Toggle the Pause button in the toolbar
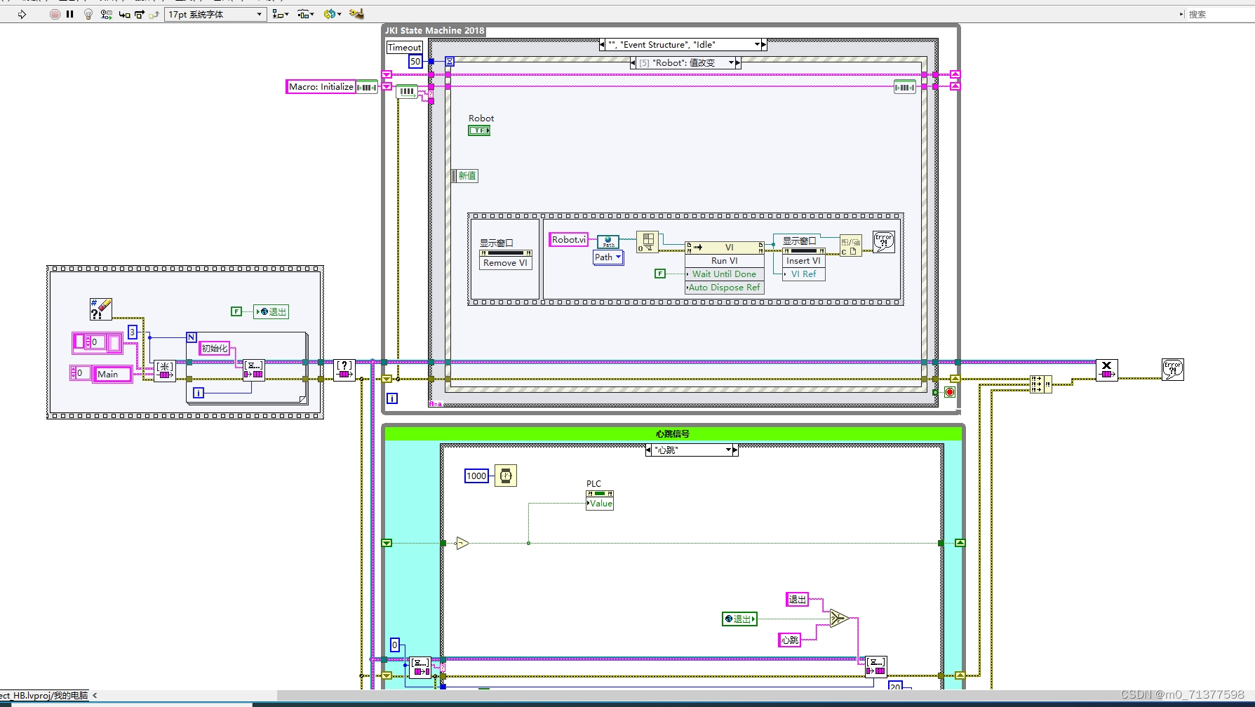Viewport: 1255px width, 707px height. 70,14
